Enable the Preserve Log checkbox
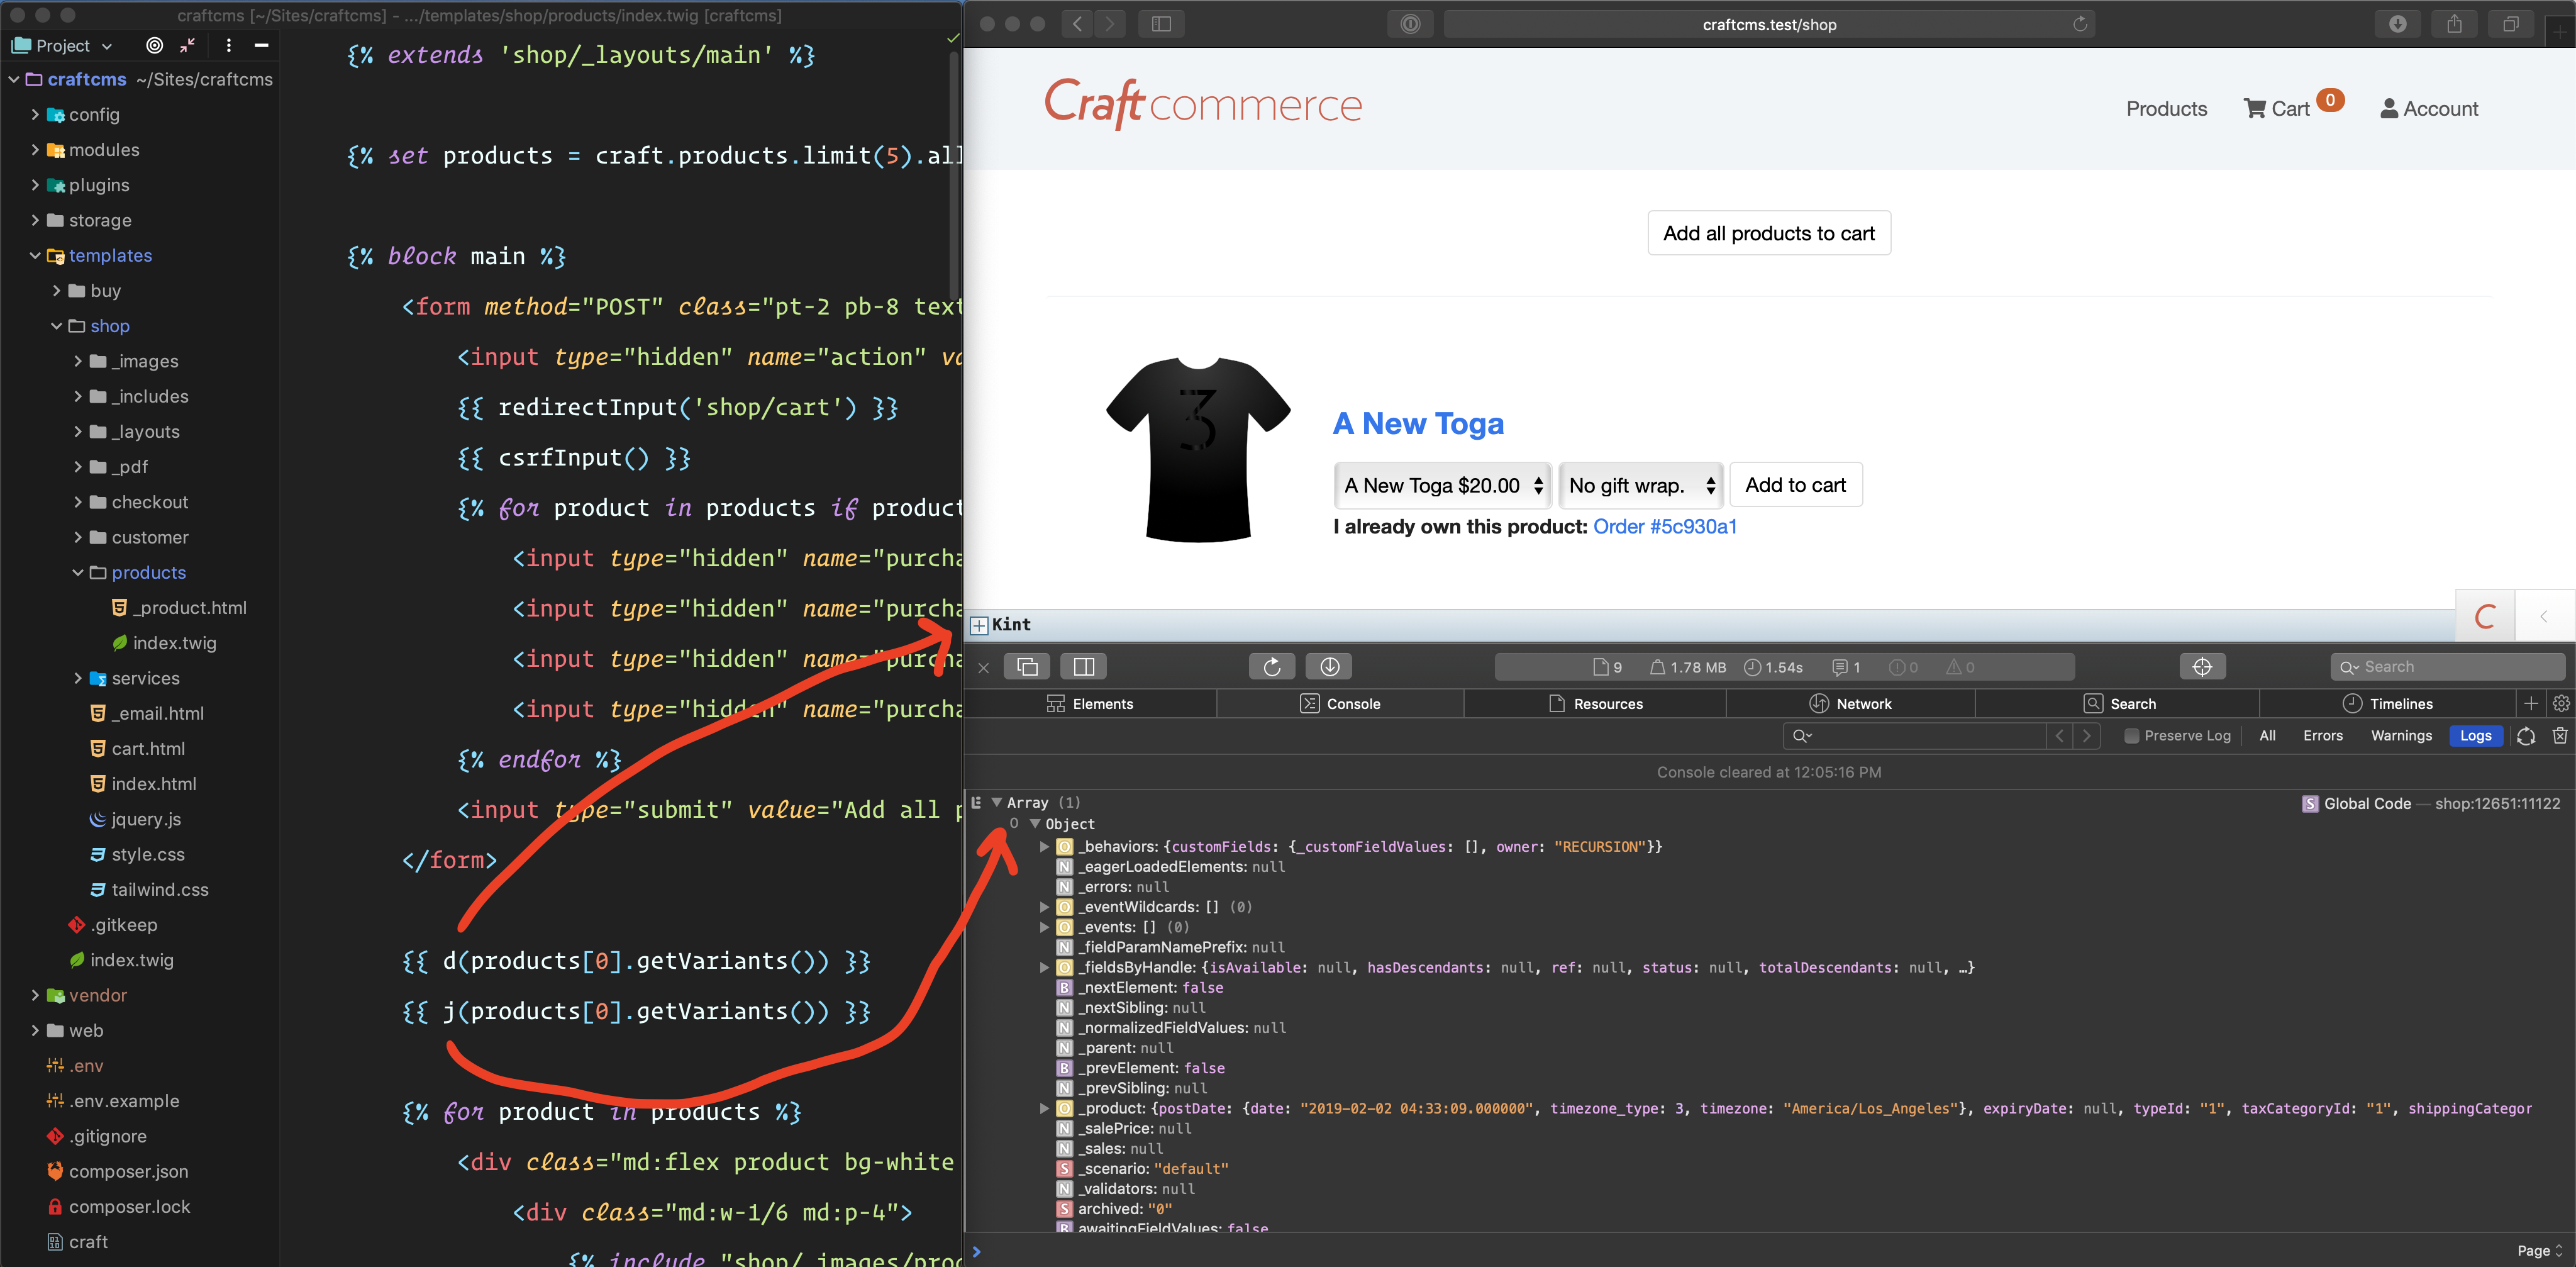Viewport: 2576px width, 1267px height. click(x=2131, y=736)
